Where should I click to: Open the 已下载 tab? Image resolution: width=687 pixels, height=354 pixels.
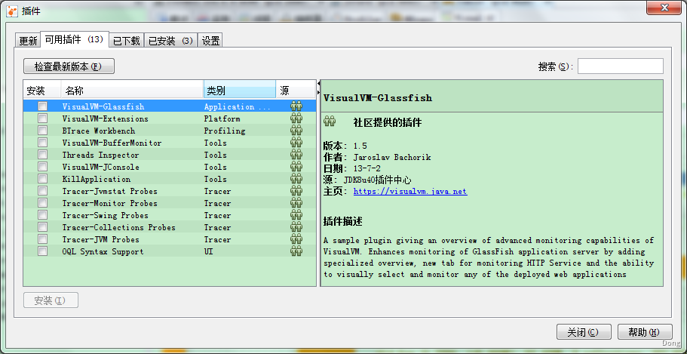[x=127, y=41]
